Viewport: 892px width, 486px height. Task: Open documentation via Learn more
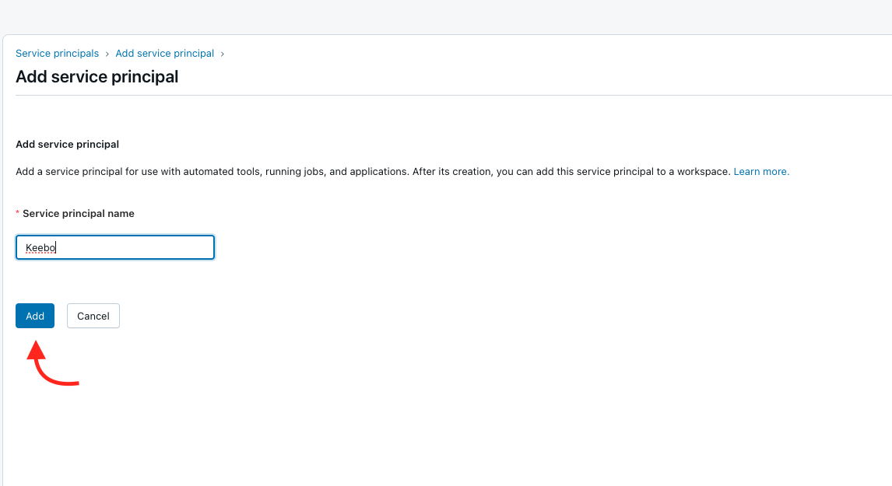click(760, 171)
